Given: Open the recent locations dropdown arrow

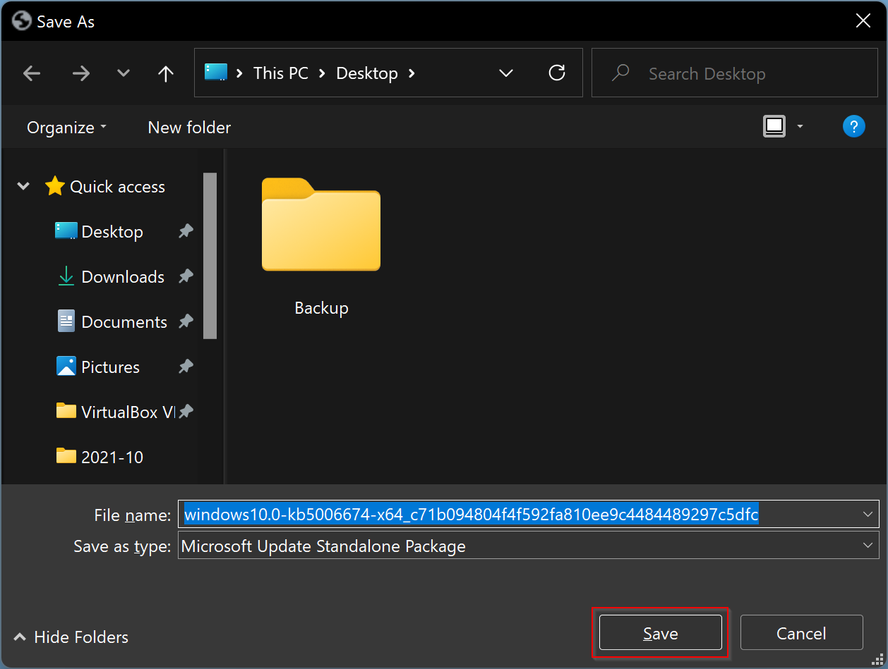Looking at the screenshot, I should [124, 73].
